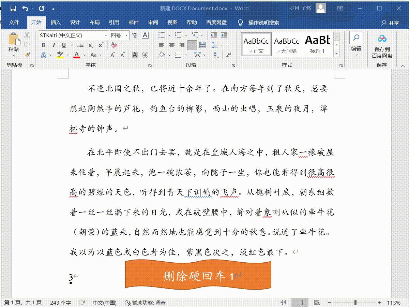Toggle Superscript formatting
This screenshot has width=409, height=307.
[101, 45]
